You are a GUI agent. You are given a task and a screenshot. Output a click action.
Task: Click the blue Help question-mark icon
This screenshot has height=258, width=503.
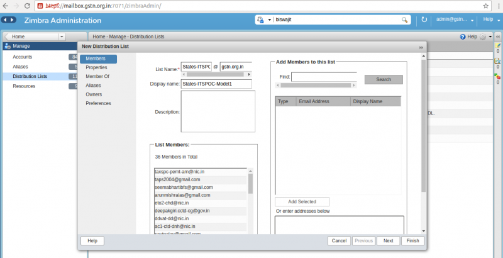tap(463, 36)
